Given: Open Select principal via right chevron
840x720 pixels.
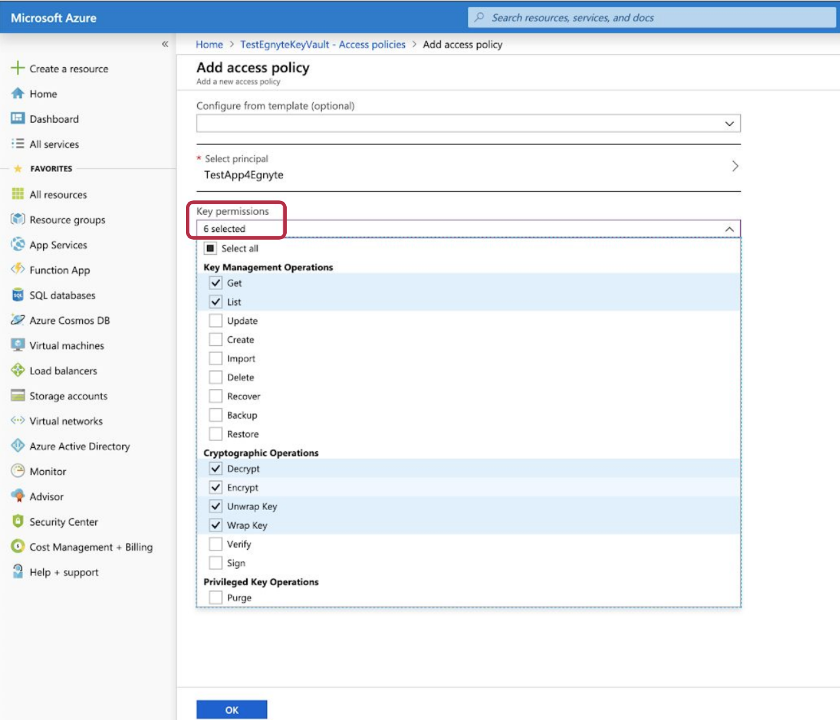Looking at the screenshot, I should click(735, 166).
